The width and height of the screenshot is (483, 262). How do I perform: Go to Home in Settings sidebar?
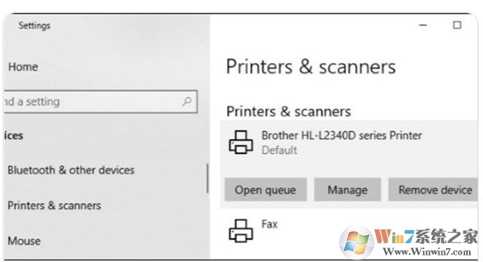click(x=23, y=67)
